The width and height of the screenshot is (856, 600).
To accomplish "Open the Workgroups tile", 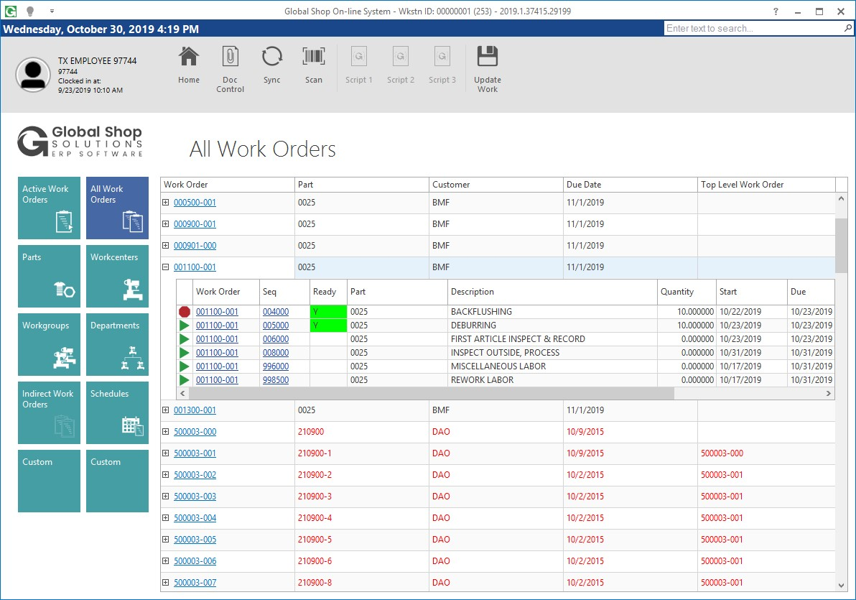I will tap(49, 344).
